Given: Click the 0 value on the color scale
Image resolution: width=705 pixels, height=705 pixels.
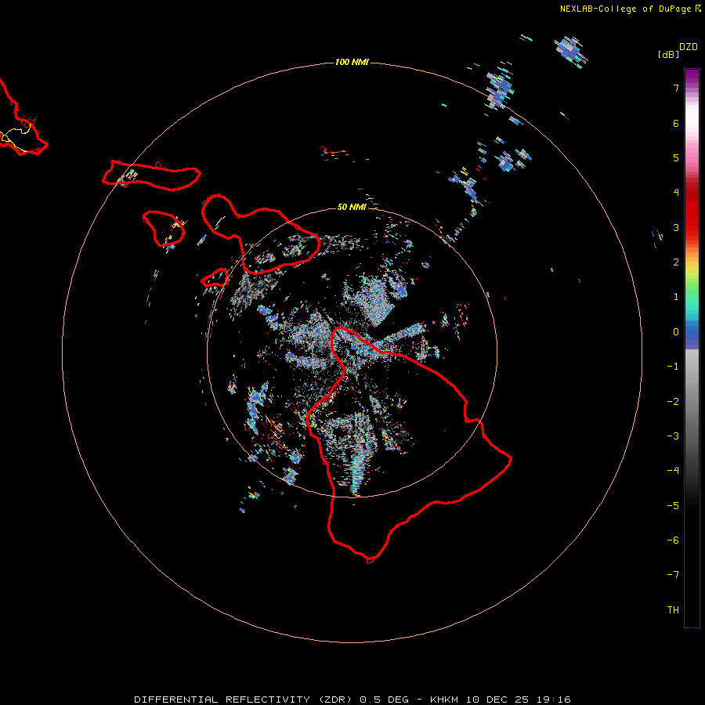Looking at the screenshot, I should click(676, 332).
